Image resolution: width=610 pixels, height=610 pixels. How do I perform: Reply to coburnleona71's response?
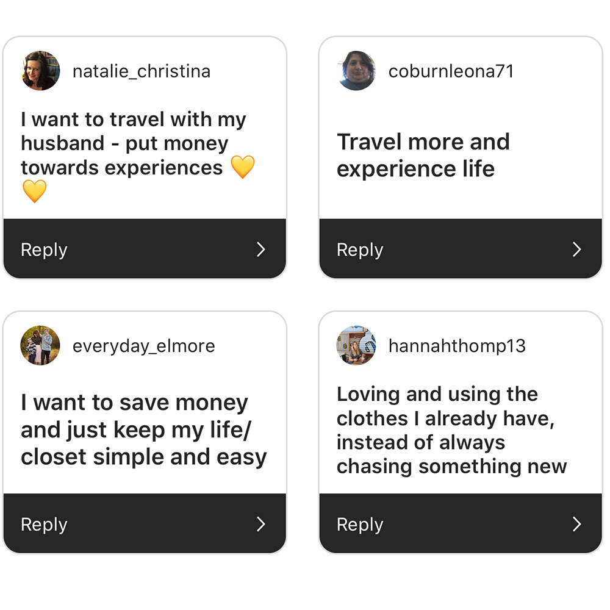click(x=461, y=249)
